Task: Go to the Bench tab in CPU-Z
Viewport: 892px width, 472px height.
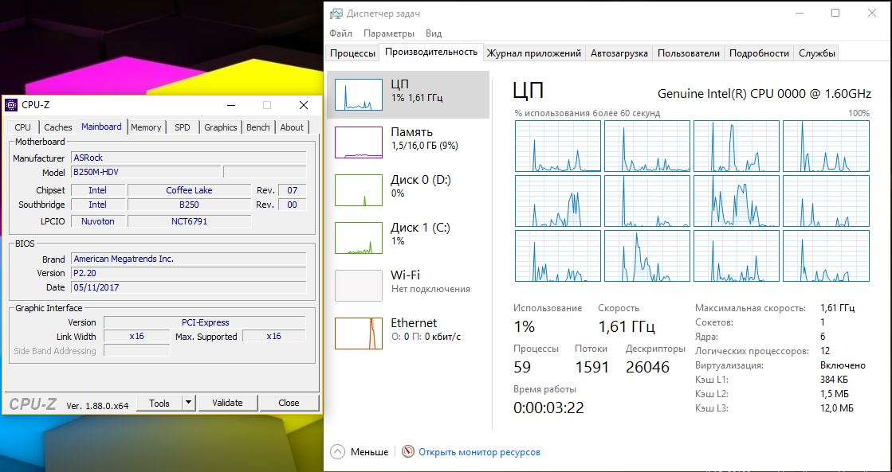Action: 258,127
